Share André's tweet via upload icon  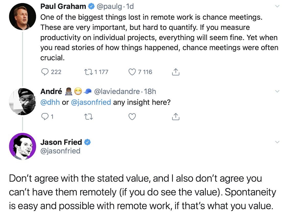(x=176, y=117)
